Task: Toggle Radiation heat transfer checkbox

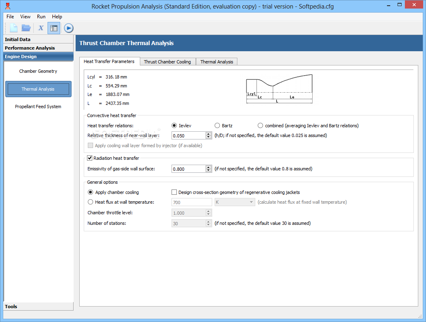Action: pyautogui.click(x=90, y=158)
